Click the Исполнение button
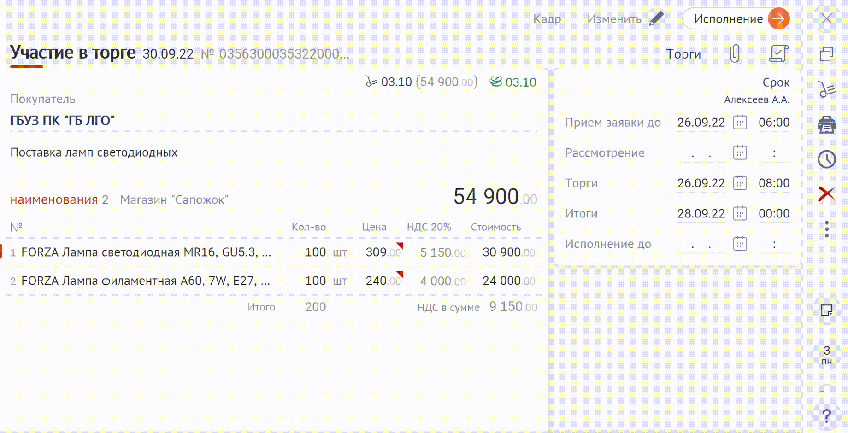Screen dimensions: 848x433 click(x=736, y=19)
